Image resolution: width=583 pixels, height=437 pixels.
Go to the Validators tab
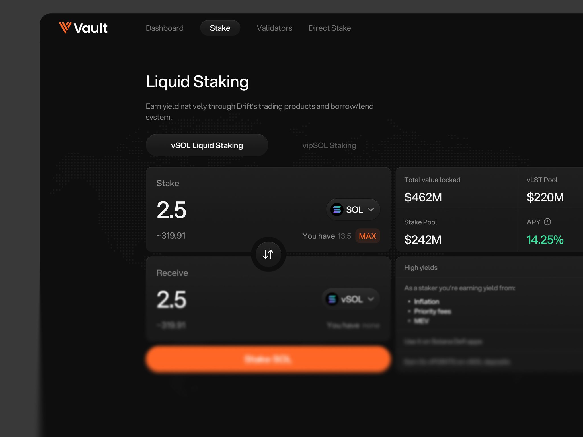[x=274, y=28]
